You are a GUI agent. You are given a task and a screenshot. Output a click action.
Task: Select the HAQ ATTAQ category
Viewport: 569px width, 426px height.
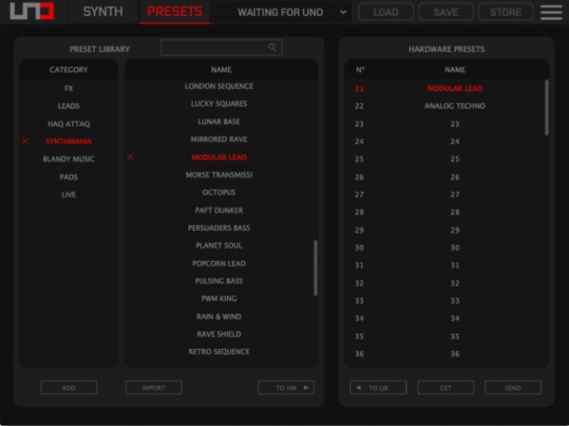69,124
